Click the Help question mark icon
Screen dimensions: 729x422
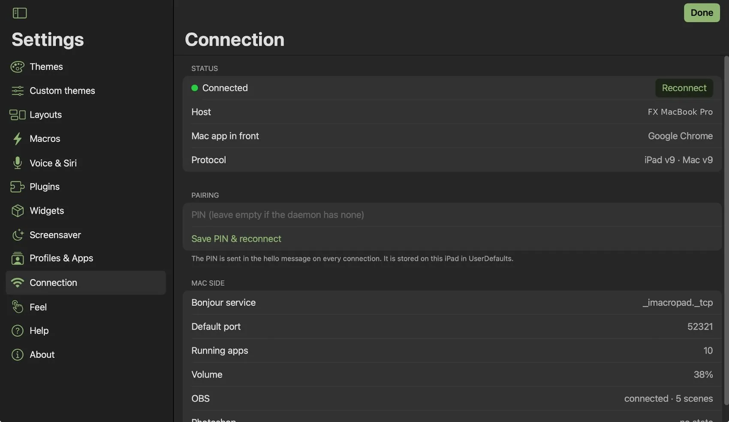point(18,331)
